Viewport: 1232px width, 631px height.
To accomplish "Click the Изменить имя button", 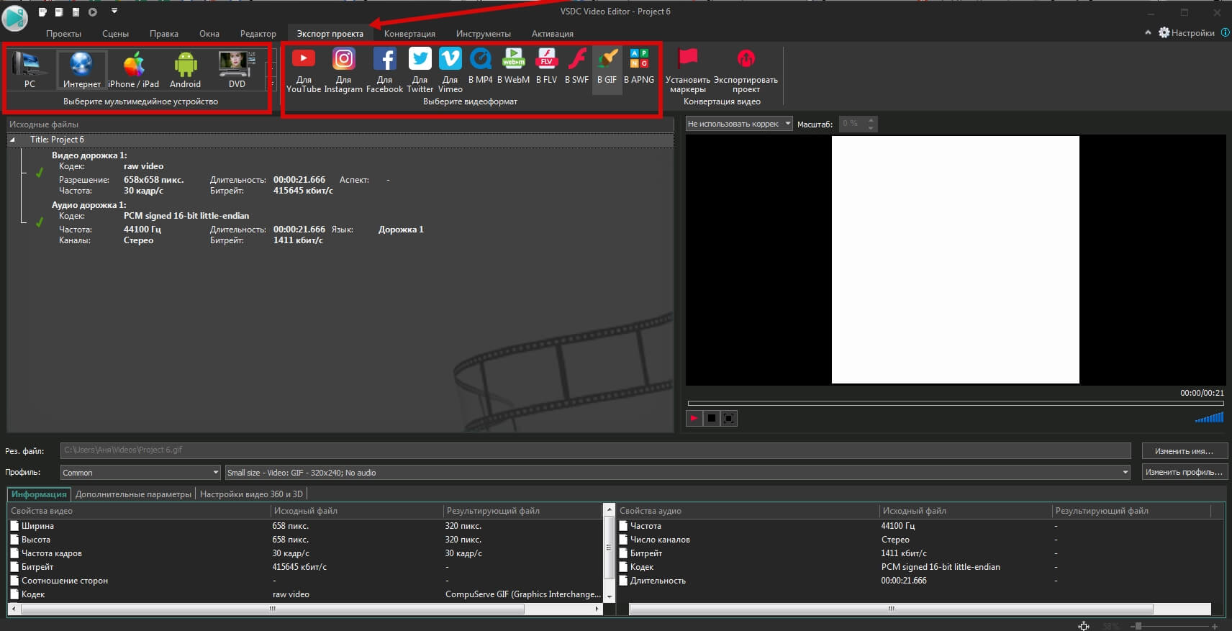I will point(1184,451).
